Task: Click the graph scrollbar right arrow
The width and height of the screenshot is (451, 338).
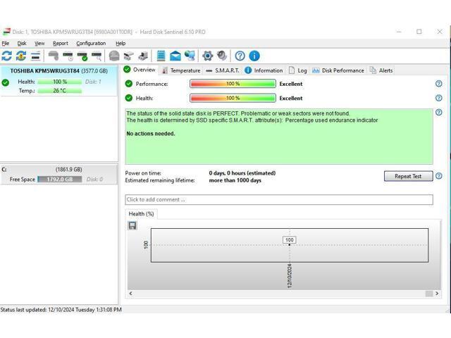Action: coord(438,294)
